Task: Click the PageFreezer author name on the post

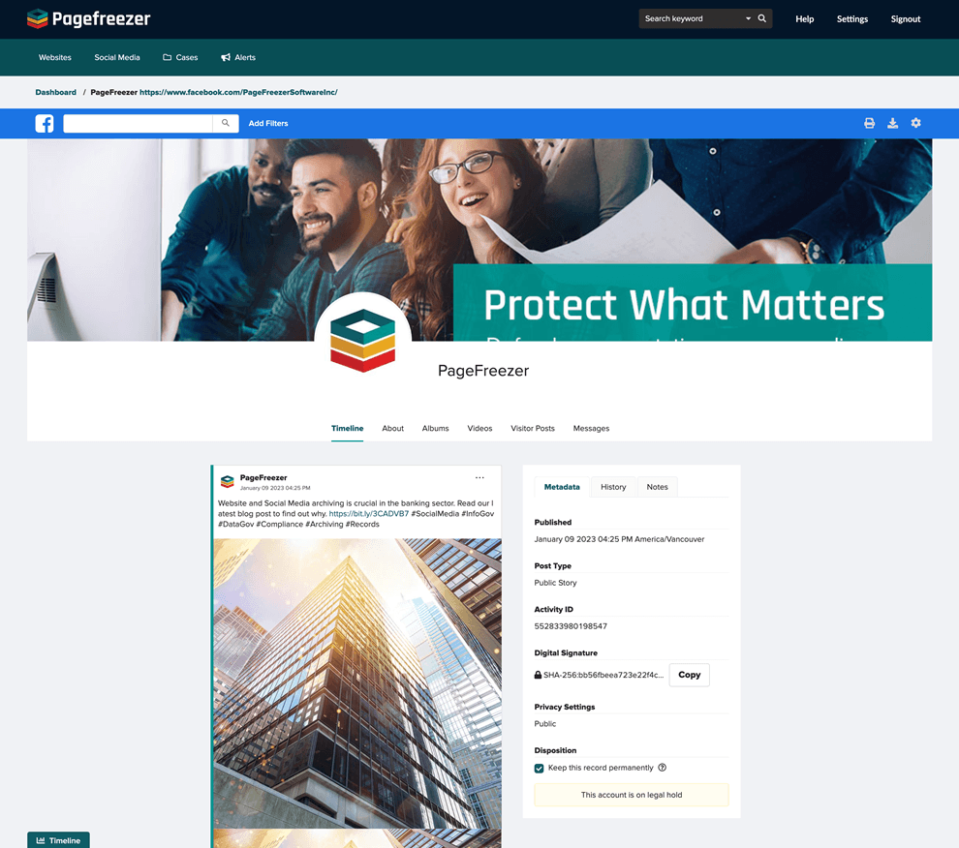Action: tap(263, 477)
